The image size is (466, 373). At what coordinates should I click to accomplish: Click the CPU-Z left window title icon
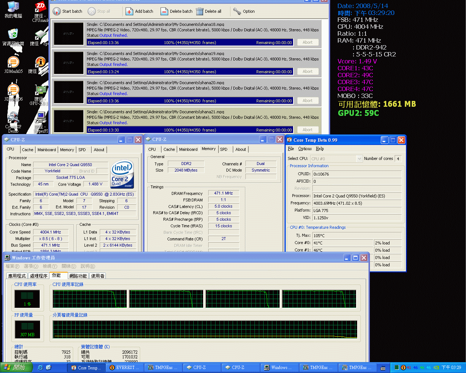pos(6,140)
